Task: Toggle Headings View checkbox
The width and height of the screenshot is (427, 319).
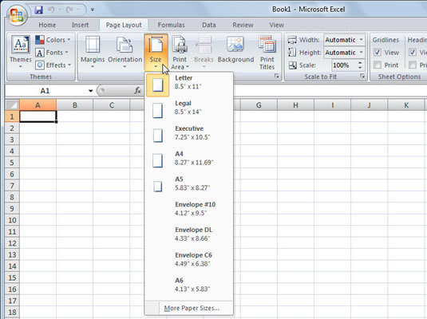Action: pos(413,53)
